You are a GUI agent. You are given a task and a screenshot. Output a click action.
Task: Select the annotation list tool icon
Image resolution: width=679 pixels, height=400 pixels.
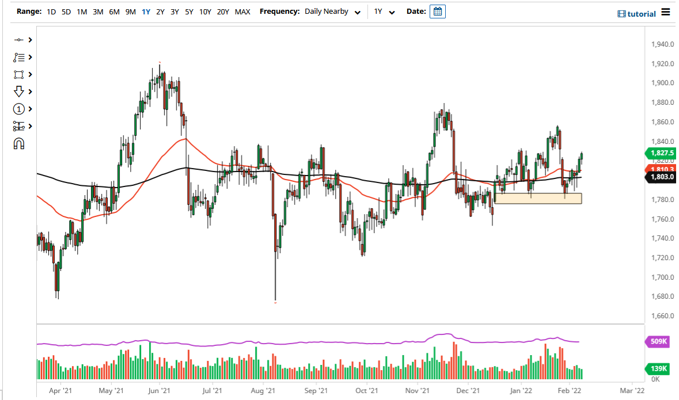point(18,57)
